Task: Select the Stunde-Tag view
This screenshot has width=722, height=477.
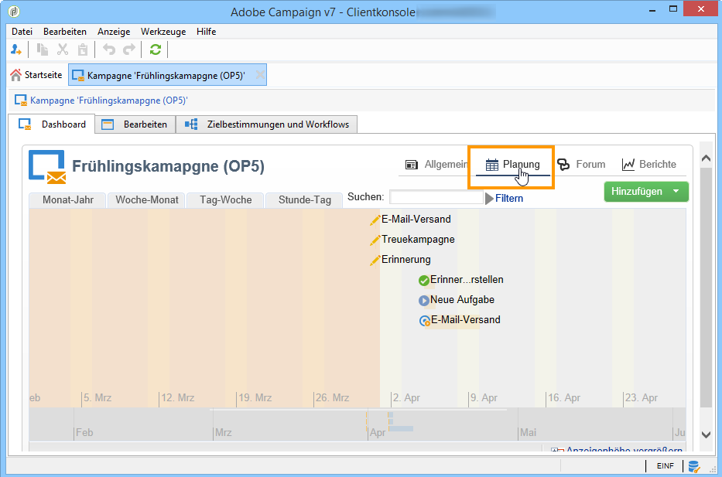Action: point(304,200)
